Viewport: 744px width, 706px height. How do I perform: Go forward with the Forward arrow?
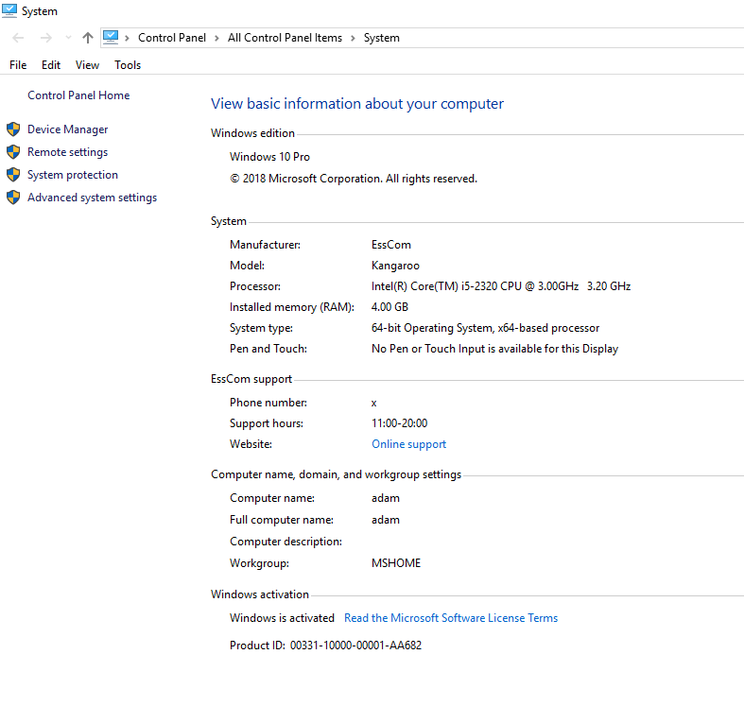click(x=46, y=38)
